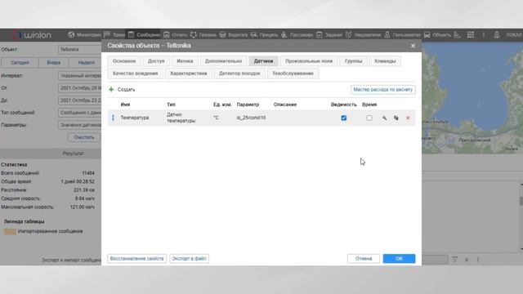This screenshot has width=523, height=294.
Task: Open Треки in the top menu
Action: click(114, 35)
